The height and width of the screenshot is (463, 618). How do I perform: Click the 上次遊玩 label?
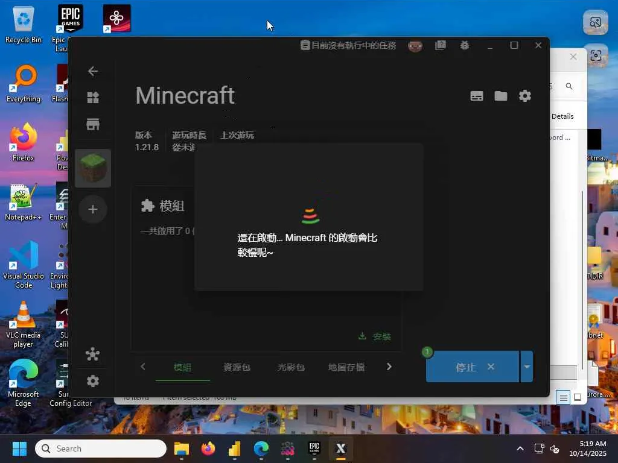click(237, 135)
